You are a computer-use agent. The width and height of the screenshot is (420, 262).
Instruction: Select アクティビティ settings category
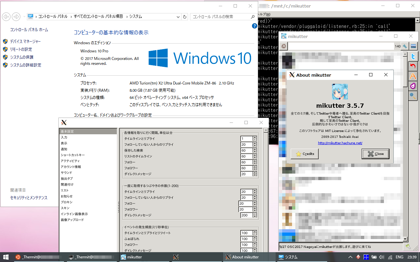click(88, 161)
